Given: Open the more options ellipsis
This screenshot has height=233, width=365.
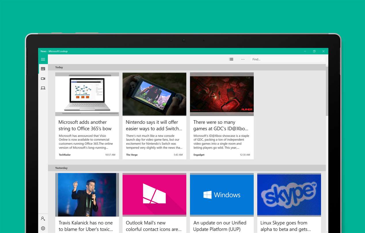Looking at the screenshot, I should point(243,59).
